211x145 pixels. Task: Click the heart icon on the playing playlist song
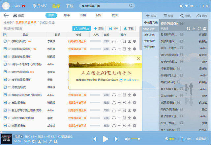tap(199, 29)
